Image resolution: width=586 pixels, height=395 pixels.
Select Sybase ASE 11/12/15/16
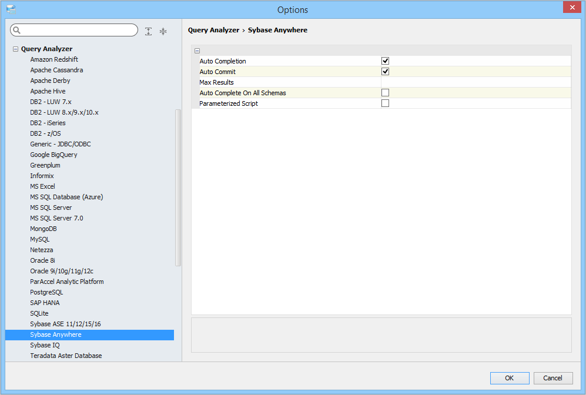[x=65, y=324]
